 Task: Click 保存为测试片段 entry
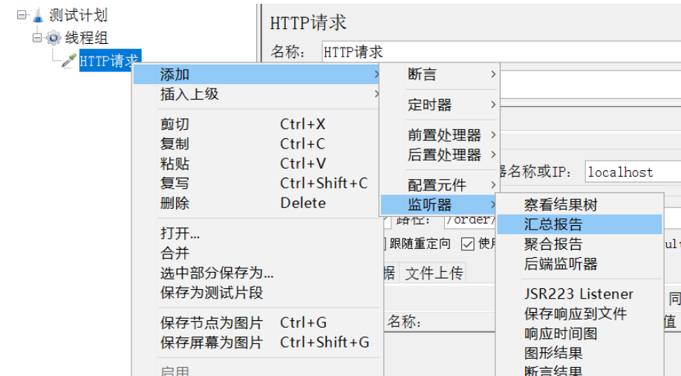(x=257, y=293)
